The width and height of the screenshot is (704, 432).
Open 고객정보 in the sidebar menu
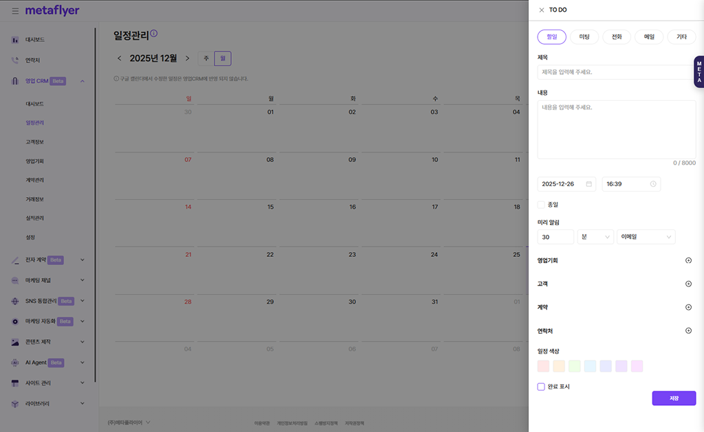click(34, 141)
